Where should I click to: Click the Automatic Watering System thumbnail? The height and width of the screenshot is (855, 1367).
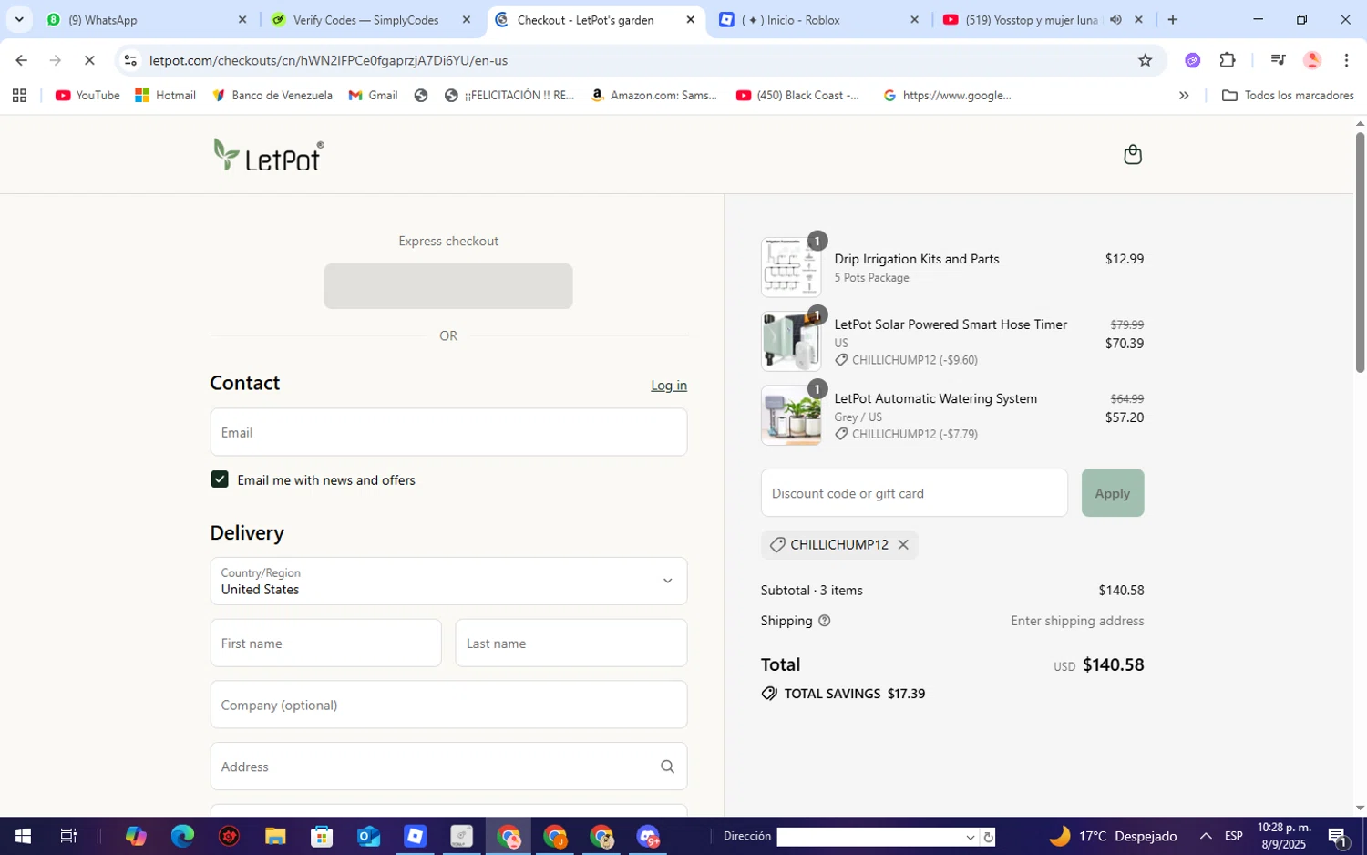coord(791,415)
